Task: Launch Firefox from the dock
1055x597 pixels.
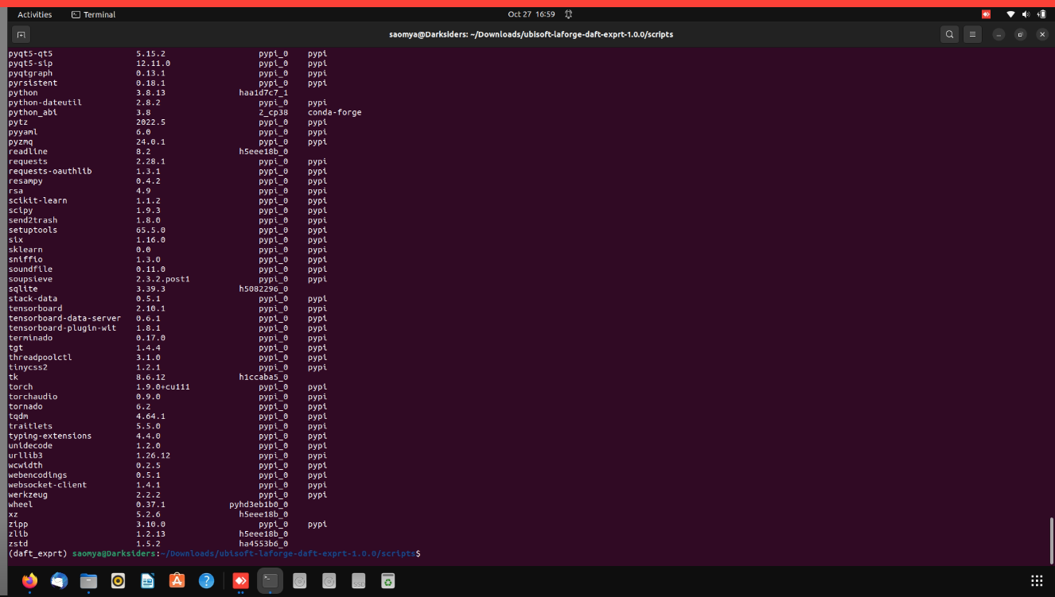Action: (x=29, y=580)
